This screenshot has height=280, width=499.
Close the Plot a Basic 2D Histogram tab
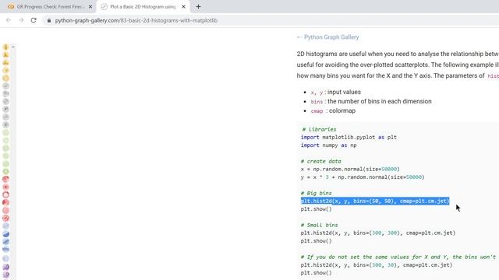point(183,6)
